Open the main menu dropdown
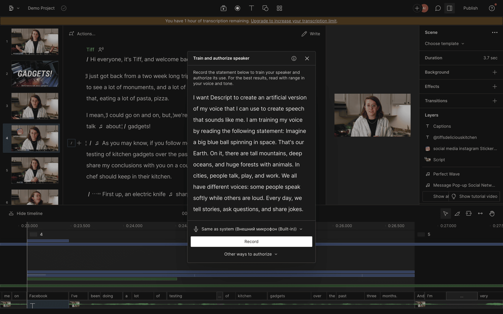The height and width of the screenshot is (314, 503). coord(14,8)
